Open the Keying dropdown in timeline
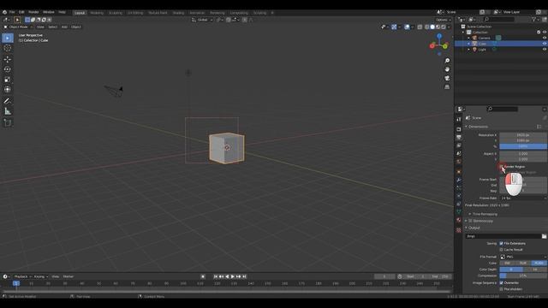Screen dimensions: 548x308 coord(41,276)
